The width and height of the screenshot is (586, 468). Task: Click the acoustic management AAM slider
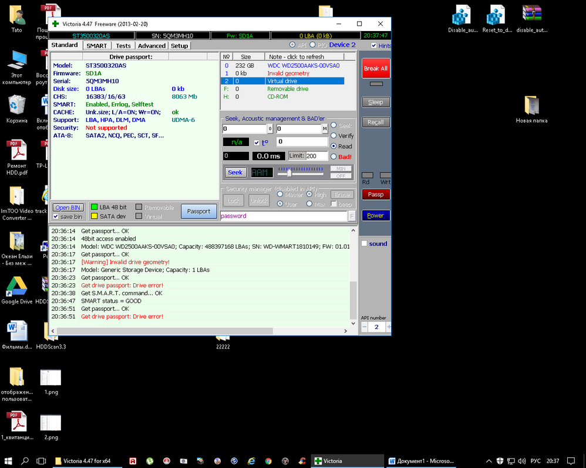pyautogui.click(x=289, y=172)
